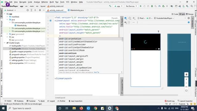Click Zoom to Fit Screen icon
Image resolution: width=197 pixels, height=111 pixels.
pos(186,91)
